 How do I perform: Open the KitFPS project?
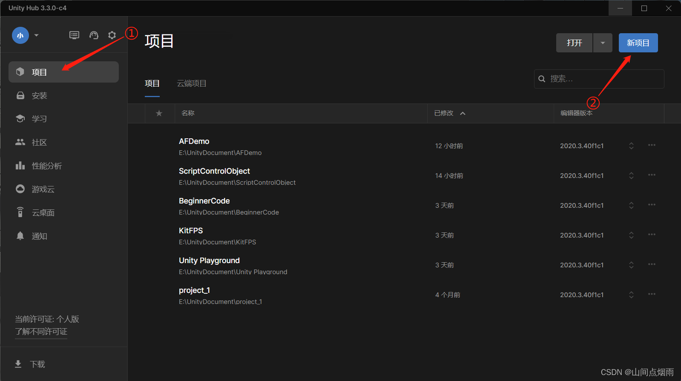(191, 231)
